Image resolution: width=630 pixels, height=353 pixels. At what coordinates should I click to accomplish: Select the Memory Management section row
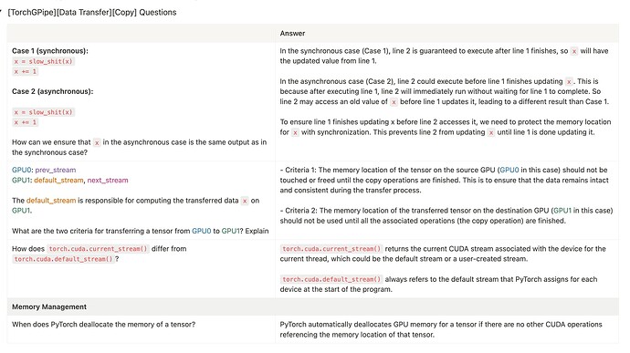click(312, 306)
